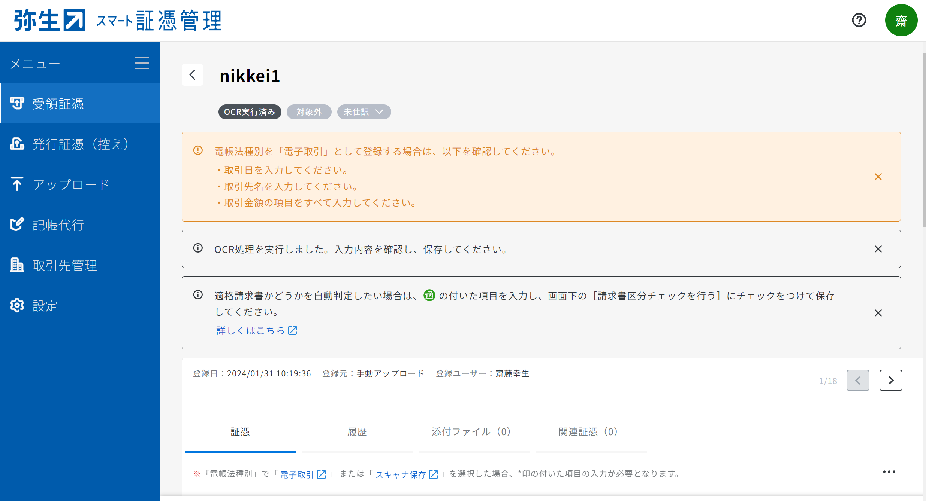Close the OCR処理 notification

[x=878, y=249]
